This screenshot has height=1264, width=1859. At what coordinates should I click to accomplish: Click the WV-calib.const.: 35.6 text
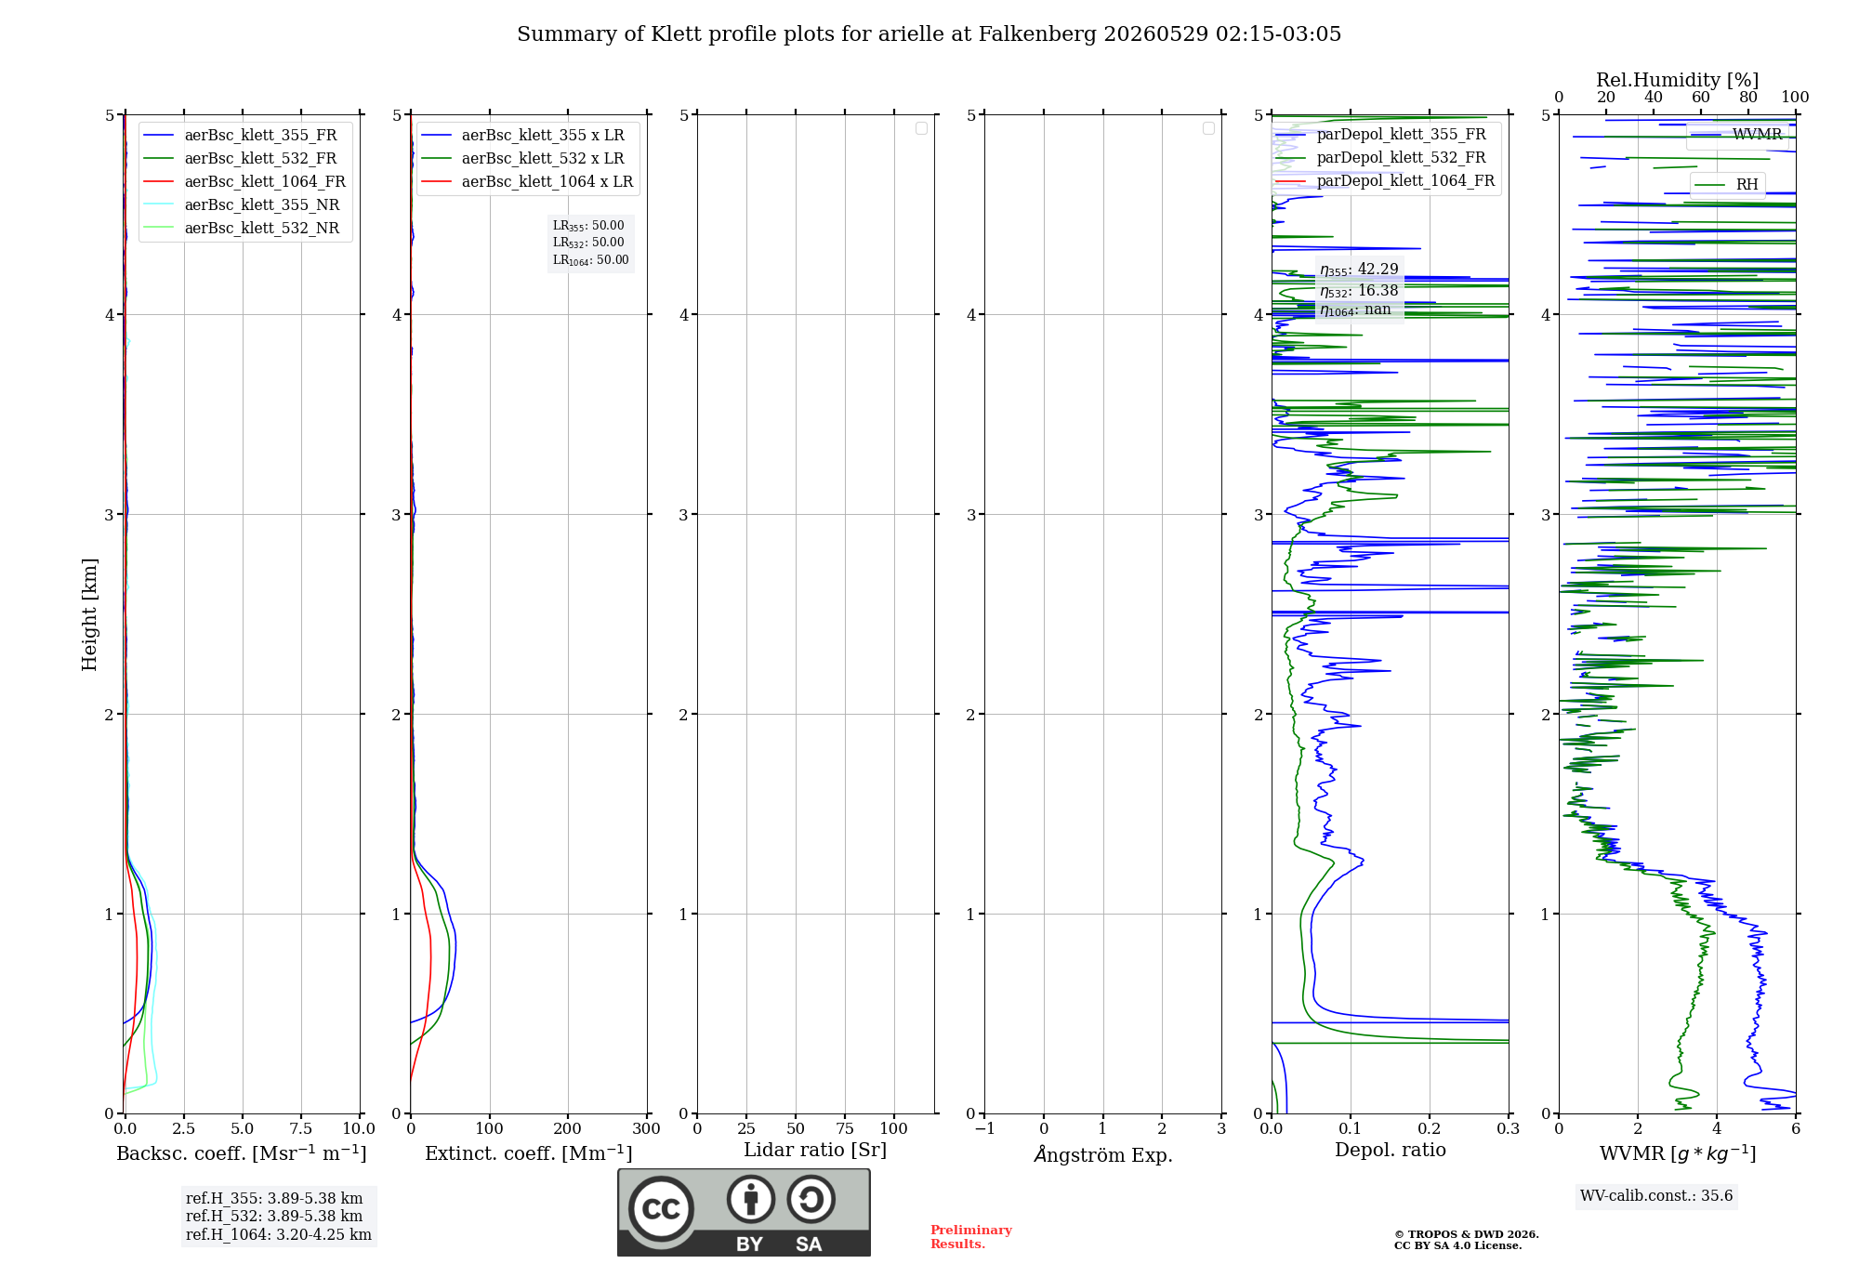(1656, 1196)
